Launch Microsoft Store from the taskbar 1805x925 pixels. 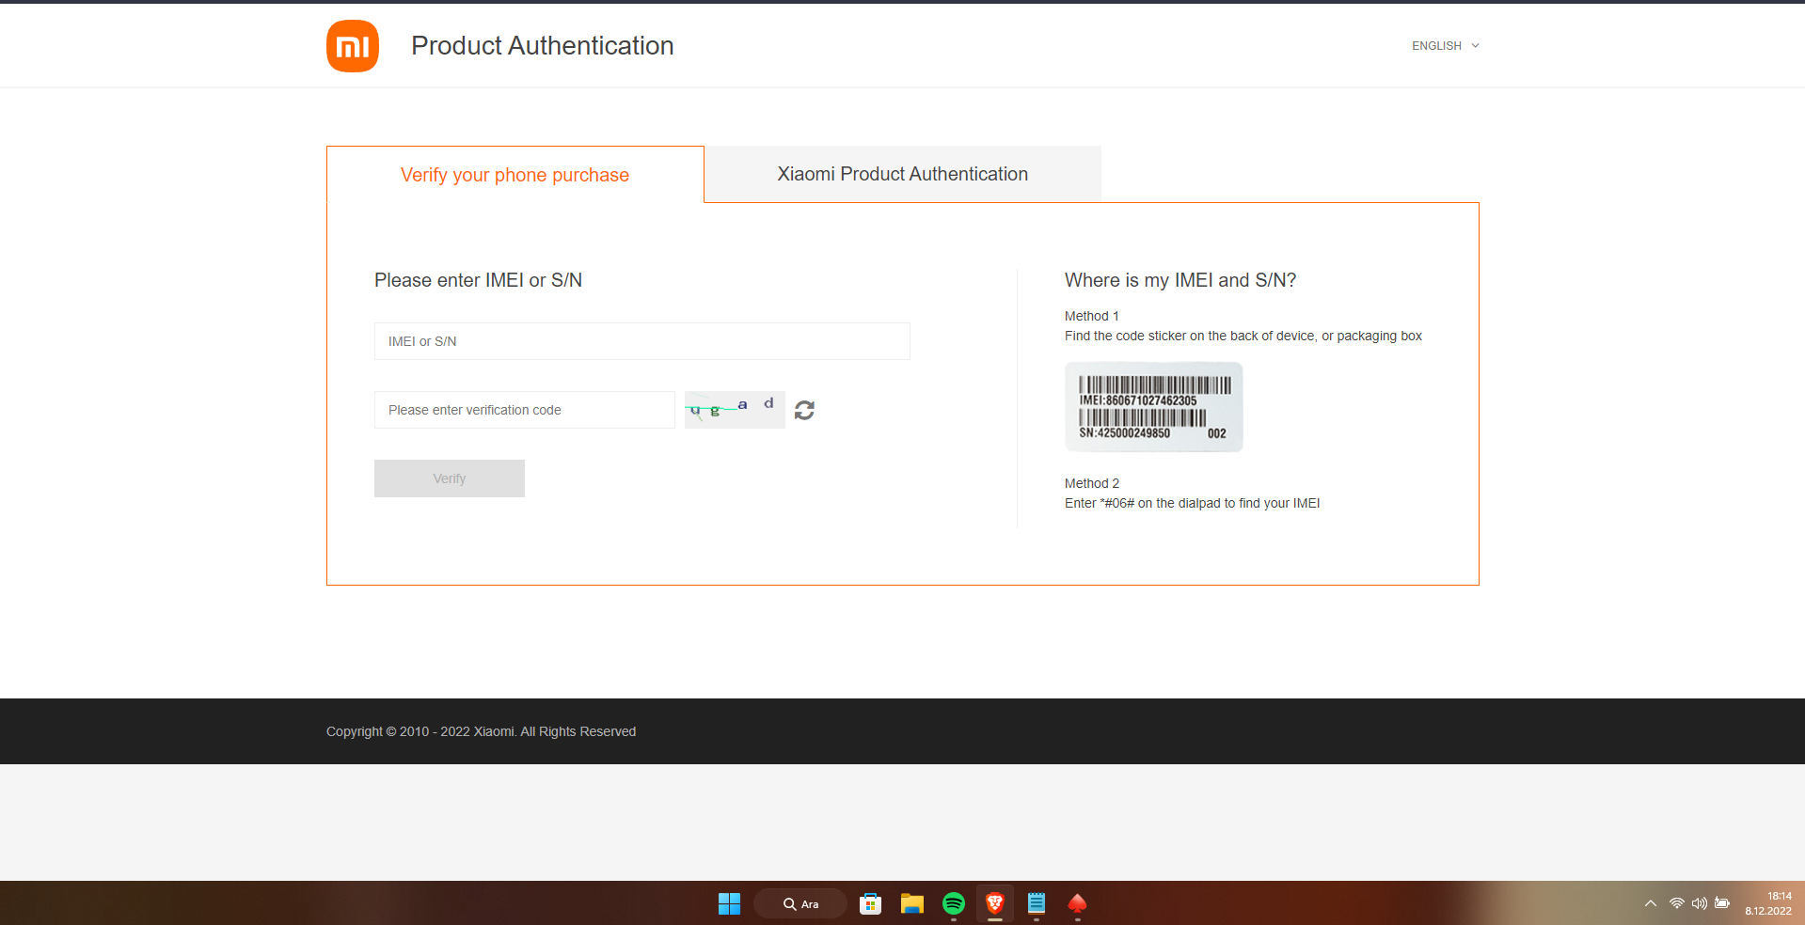(x=871, y=904)
